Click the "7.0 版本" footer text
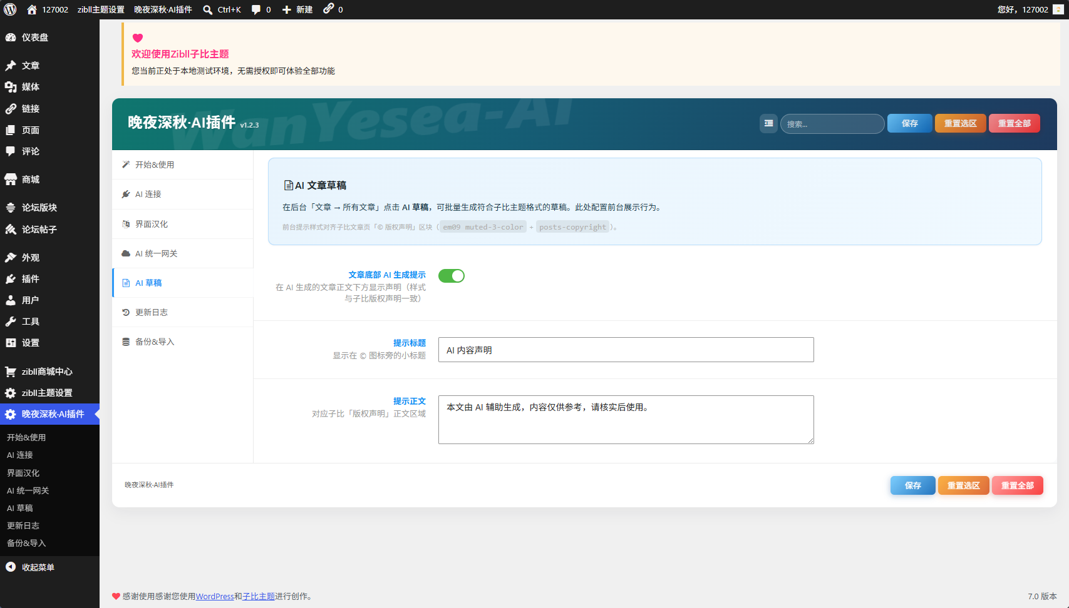The height and width of the screenshot is (608, 1069). pyautogui.click(x=1042, y=597)
